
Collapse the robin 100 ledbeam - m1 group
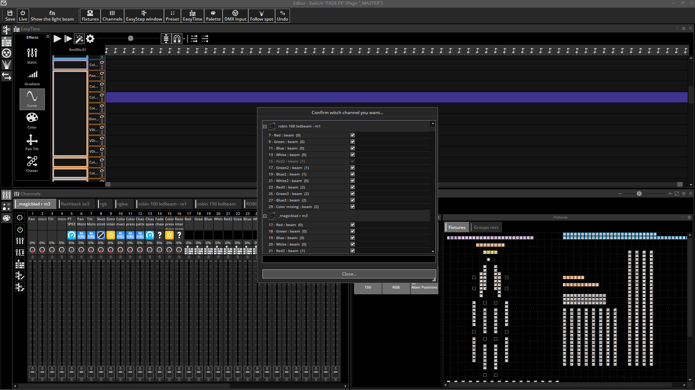pos(265,126)
